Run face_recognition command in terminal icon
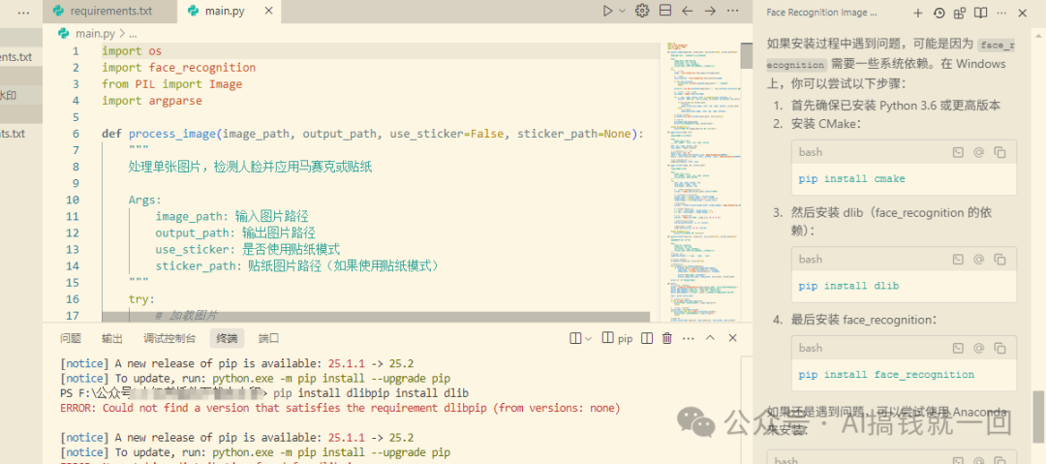1046x464 pixels. (x=958, y=348)
